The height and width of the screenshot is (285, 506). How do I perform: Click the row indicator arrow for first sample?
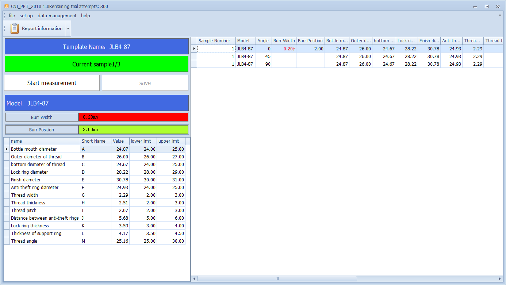click(x=194, y=49)
